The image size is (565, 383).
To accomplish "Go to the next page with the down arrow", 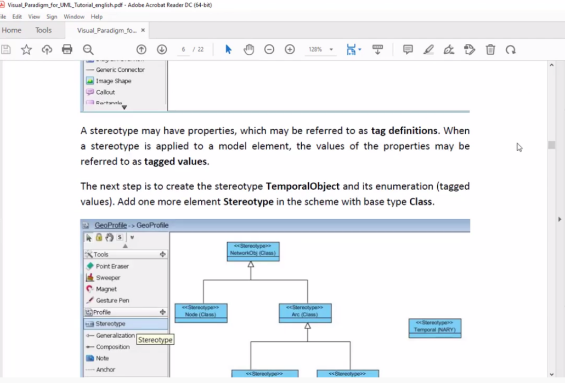I will (162, 49).
